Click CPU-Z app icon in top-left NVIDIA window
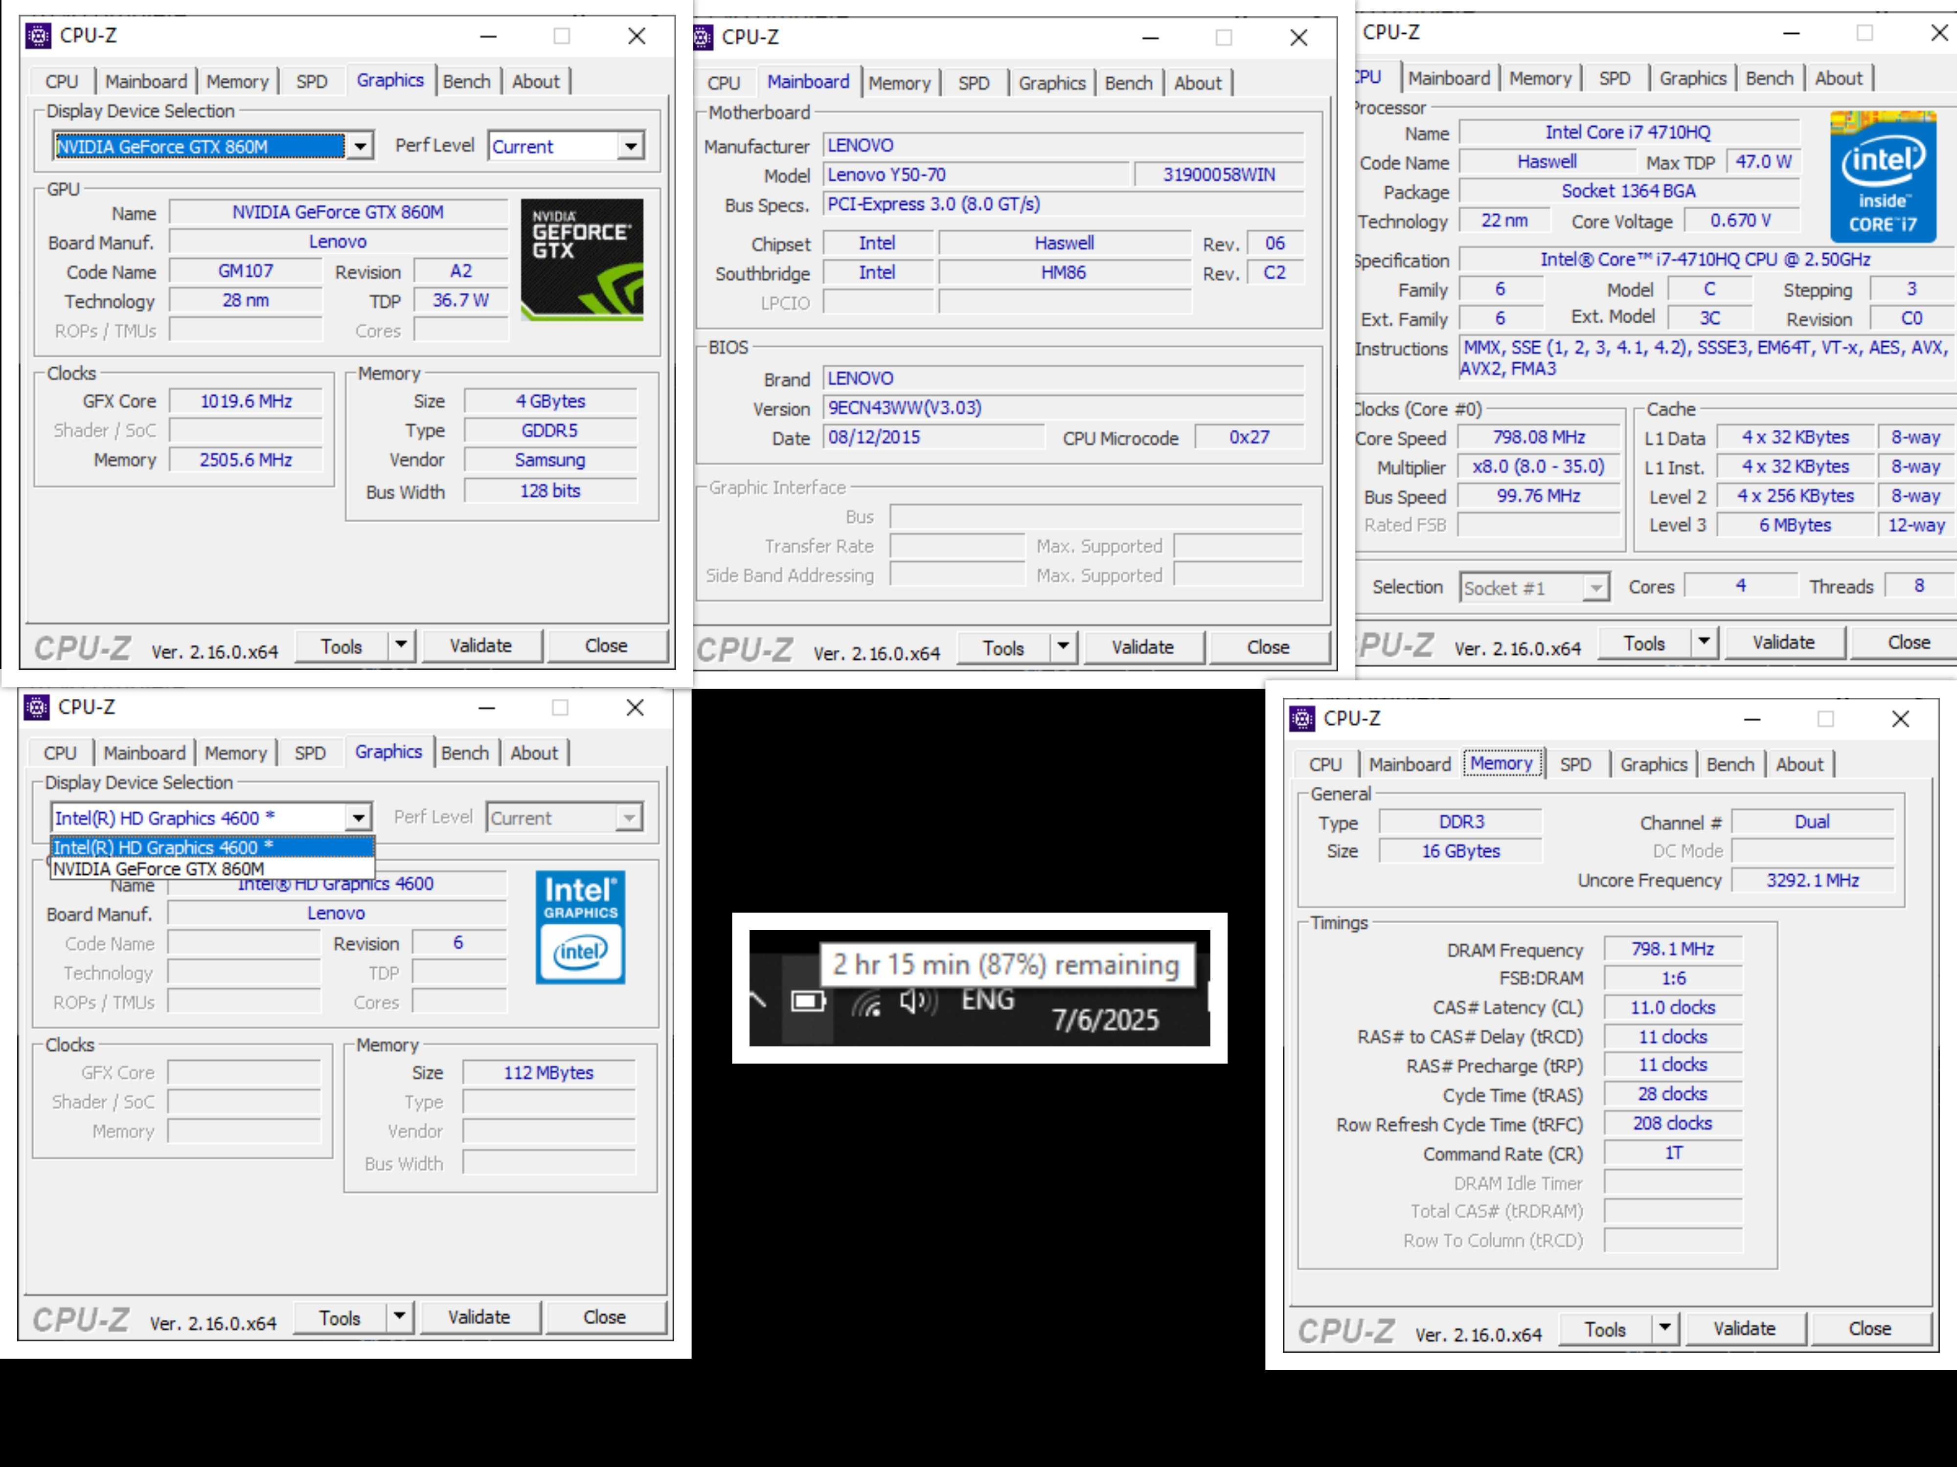The width and height of the screenshot is (1957, 1467). pyautogui.click(x=38, y=35)
